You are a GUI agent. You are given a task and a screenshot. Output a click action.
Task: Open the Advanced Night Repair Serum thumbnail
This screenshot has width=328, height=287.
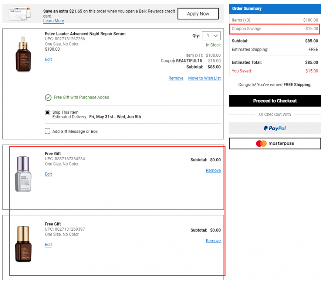tap(23, 54)
